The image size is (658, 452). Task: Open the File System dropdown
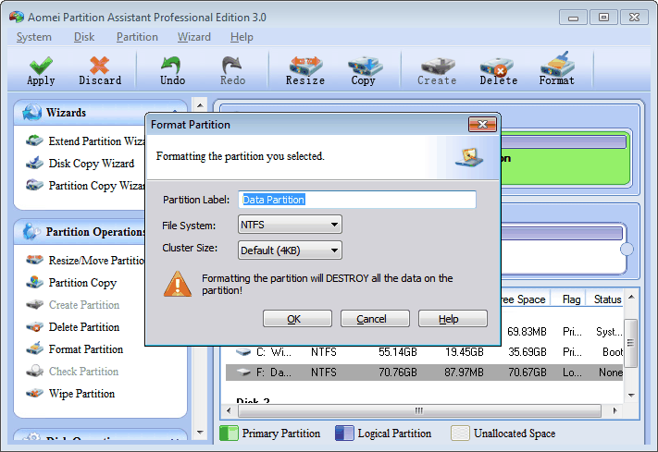(290, 225)
